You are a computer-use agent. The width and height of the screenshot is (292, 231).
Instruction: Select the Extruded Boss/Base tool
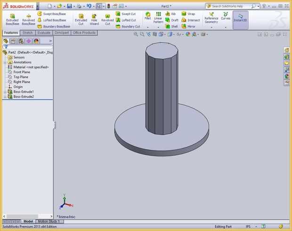coord(12,19)
